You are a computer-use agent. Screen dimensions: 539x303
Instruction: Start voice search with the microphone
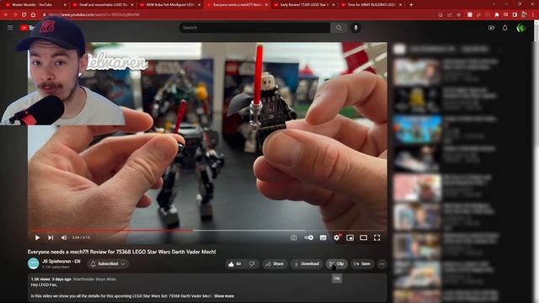pyautogui.click(x=355, y=28)
